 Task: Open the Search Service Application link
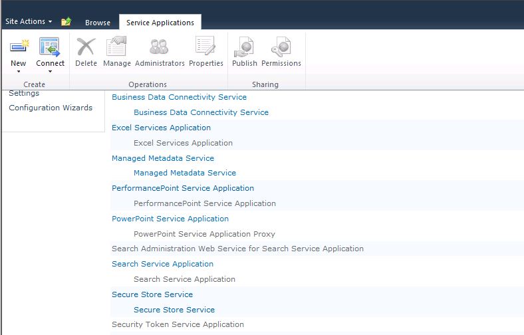(x=162, y=264)
